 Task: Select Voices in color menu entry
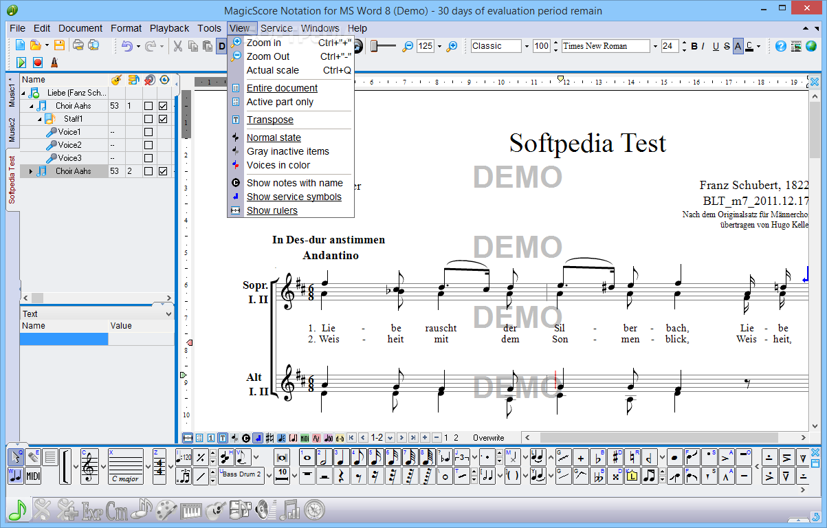point(278,165)
